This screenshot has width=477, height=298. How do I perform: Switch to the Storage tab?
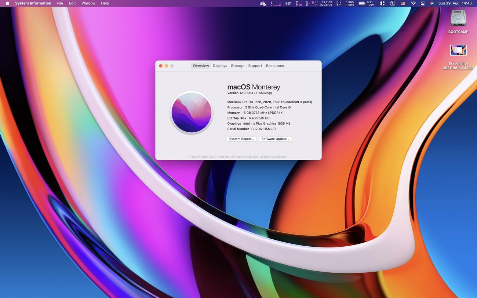pyautogui.click(x=237, y=66)
